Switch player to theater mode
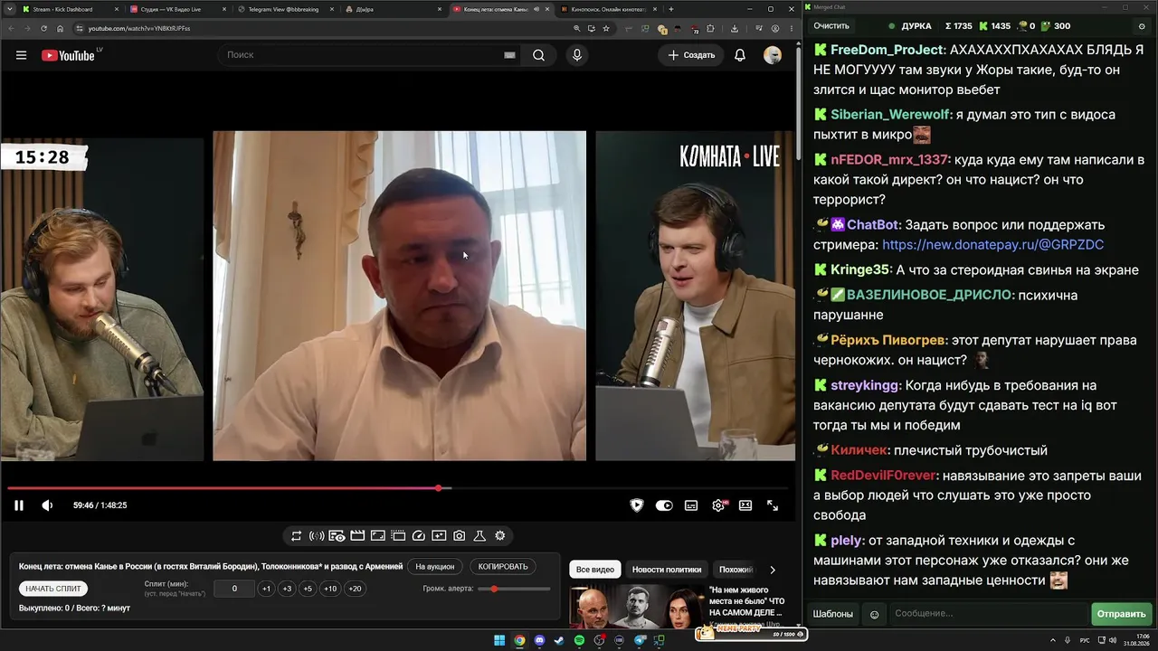 (x=745, y=505)
